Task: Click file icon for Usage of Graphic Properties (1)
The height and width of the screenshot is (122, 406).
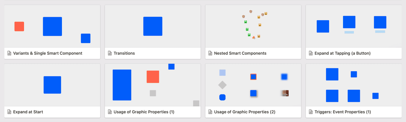Action: click(x=110, y=112)
